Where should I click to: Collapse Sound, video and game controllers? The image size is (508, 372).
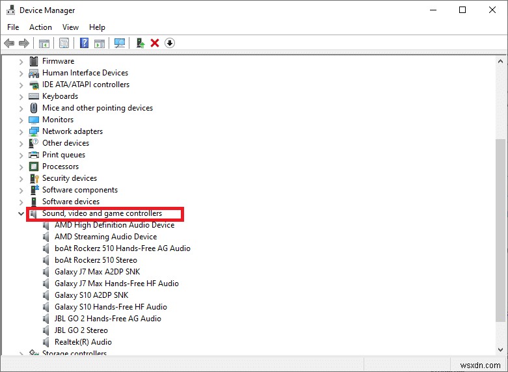coord(21,213)
